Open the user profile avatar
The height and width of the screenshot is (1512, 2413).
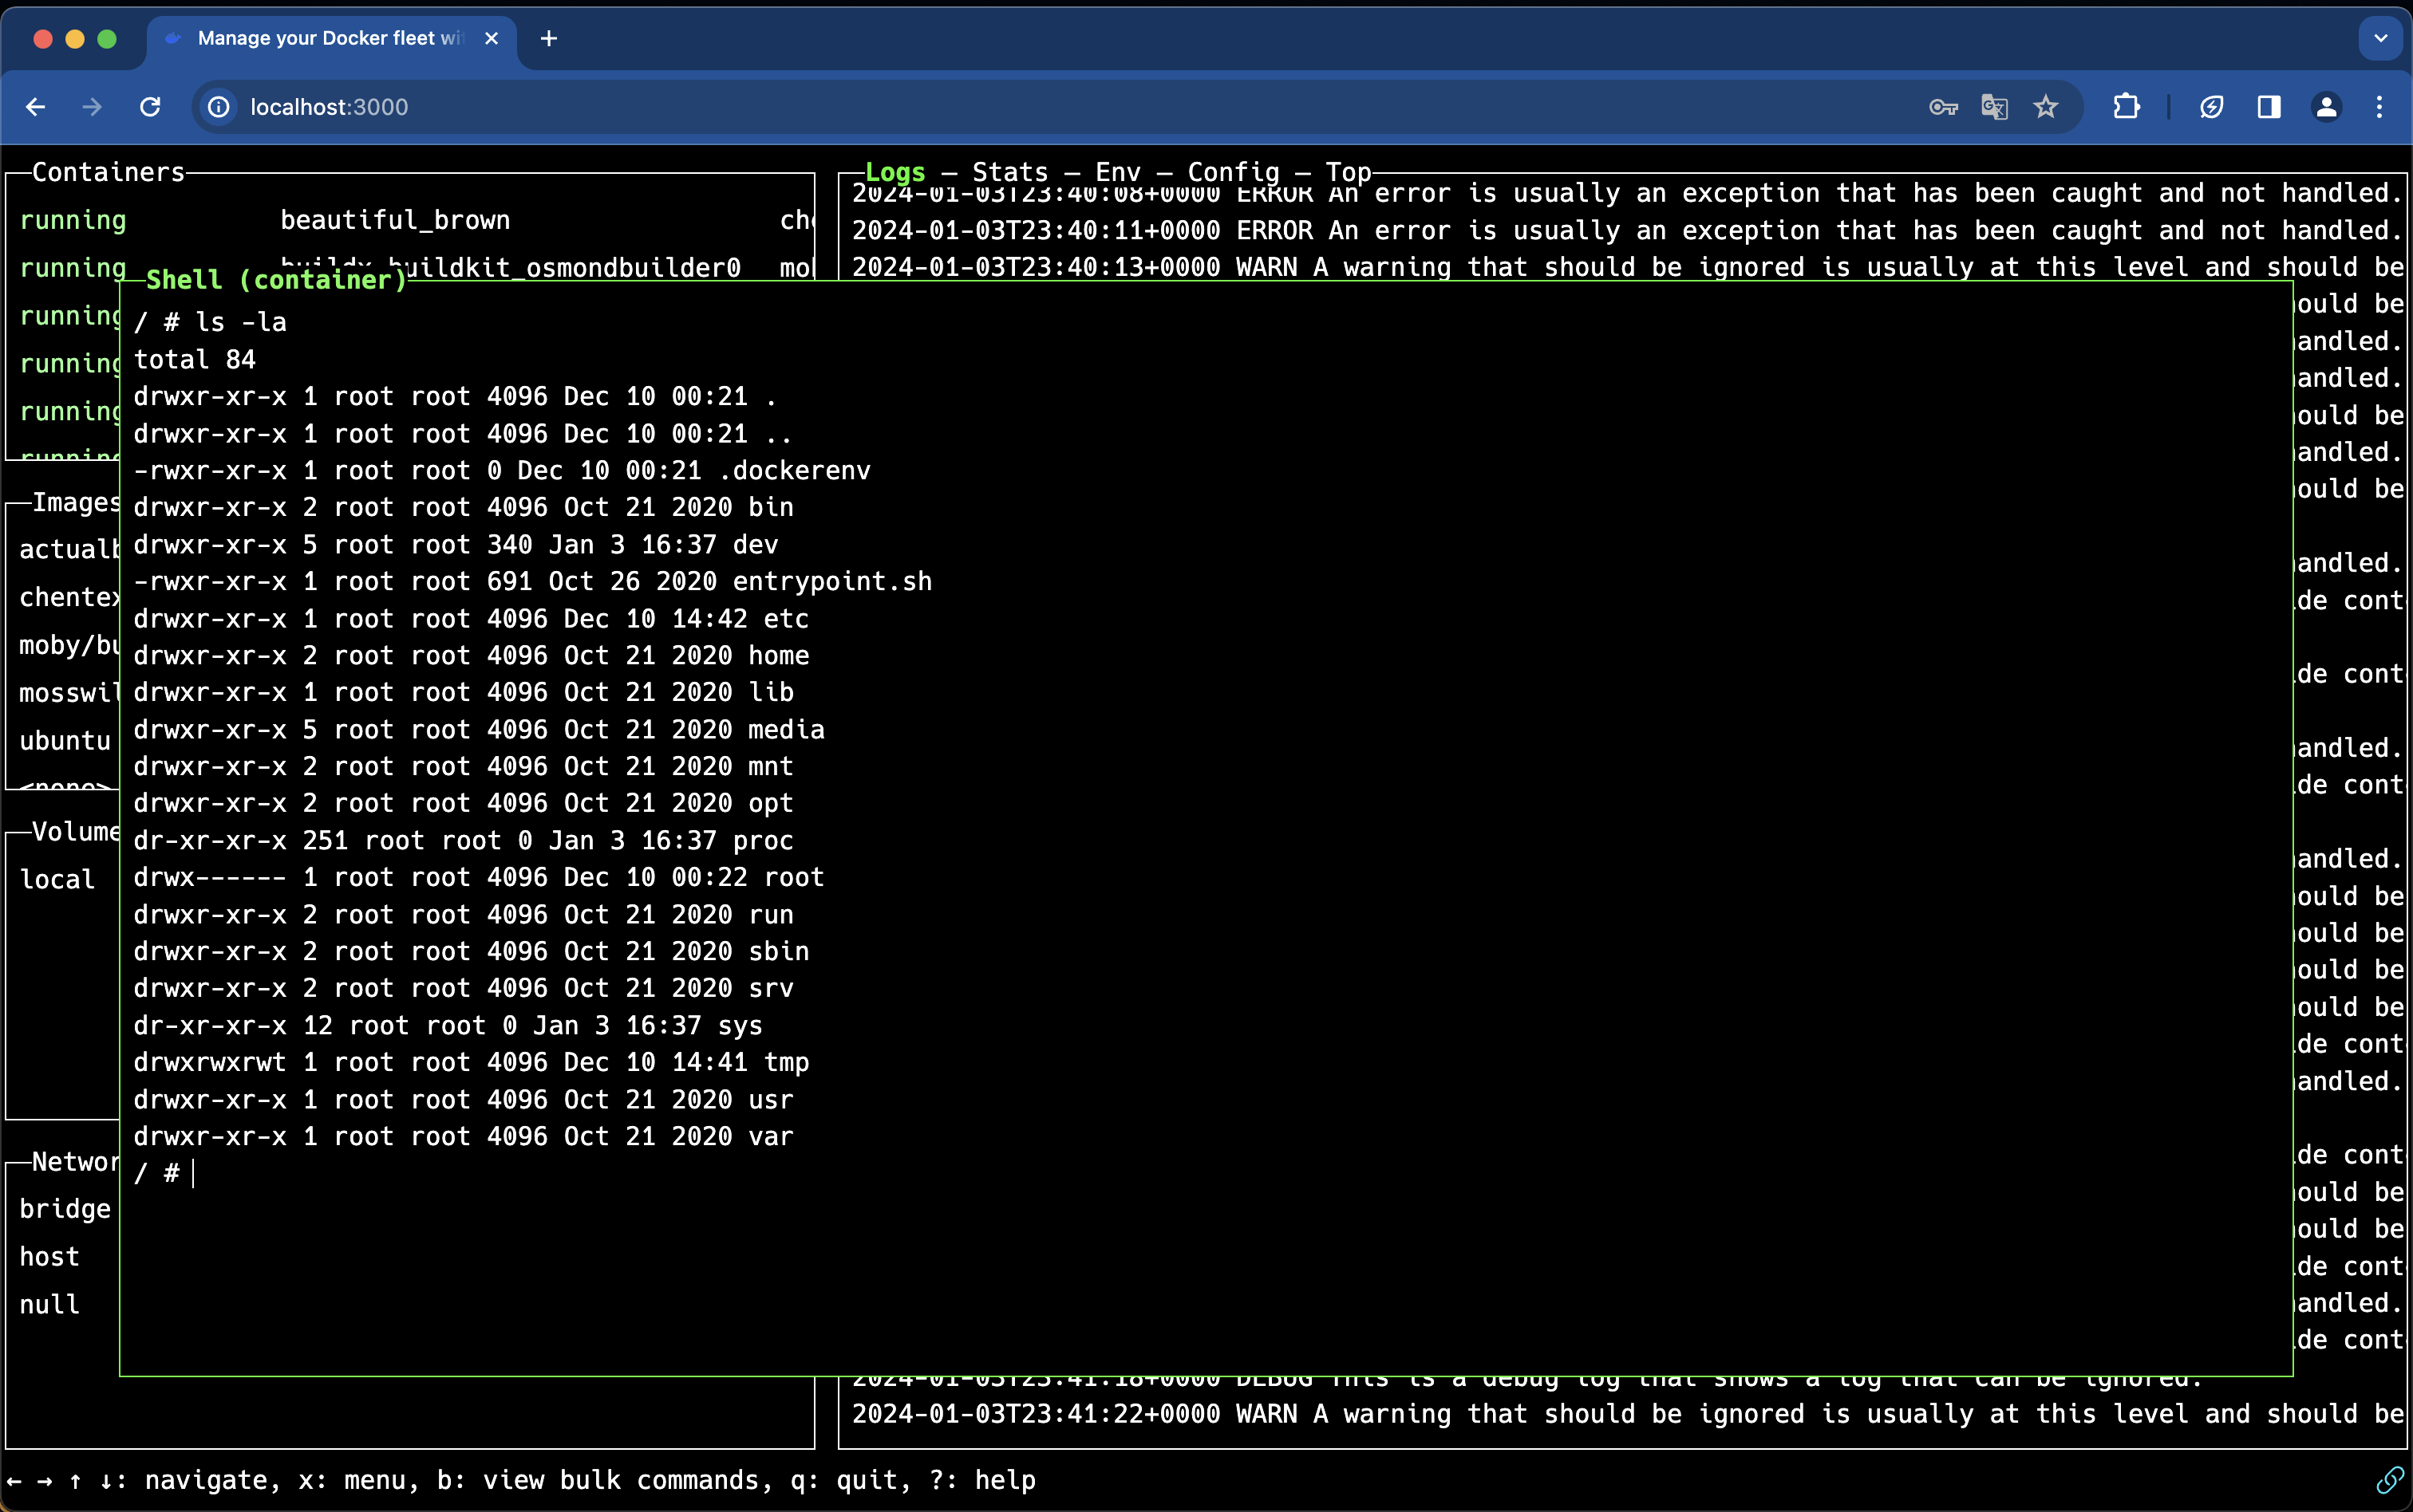tap(2326, 107)
